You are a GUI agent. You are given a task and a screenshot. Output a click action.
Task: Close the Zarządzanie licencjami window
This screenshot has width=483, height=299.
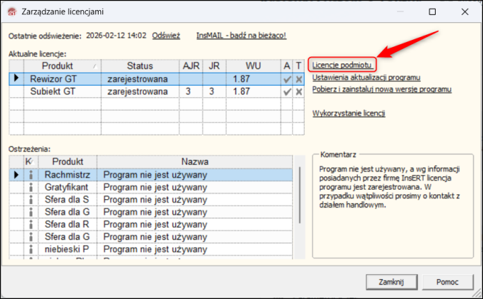[465, 11]
